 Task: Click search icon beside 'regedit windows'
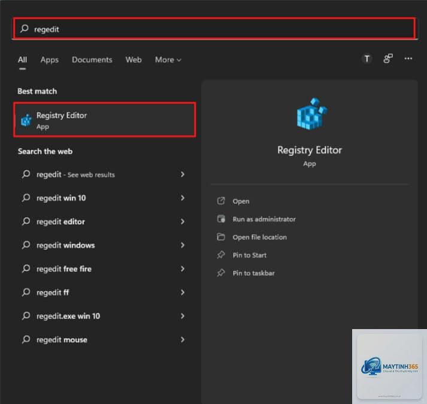(26, 245)
